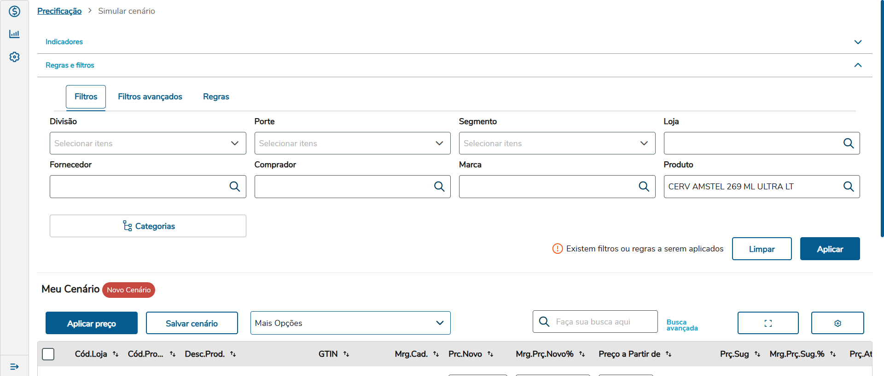Expand the Indicadores section

pos(857,42)
